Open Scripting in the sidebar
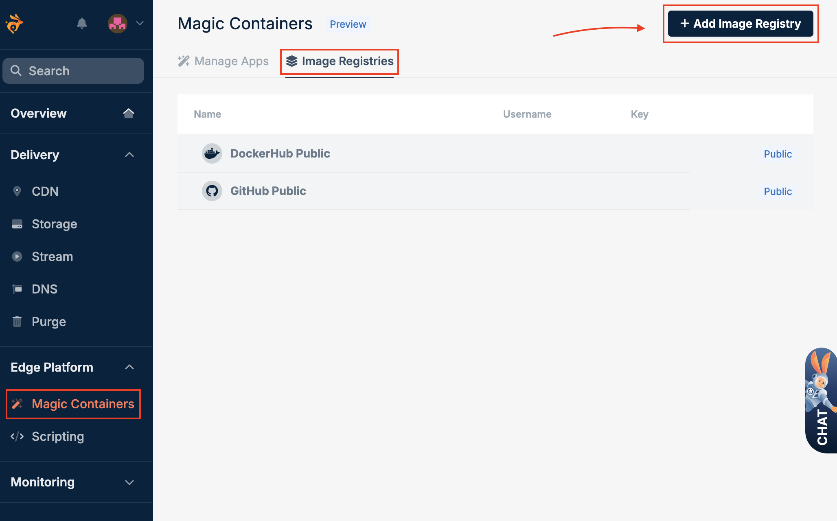 pos(57,436)
